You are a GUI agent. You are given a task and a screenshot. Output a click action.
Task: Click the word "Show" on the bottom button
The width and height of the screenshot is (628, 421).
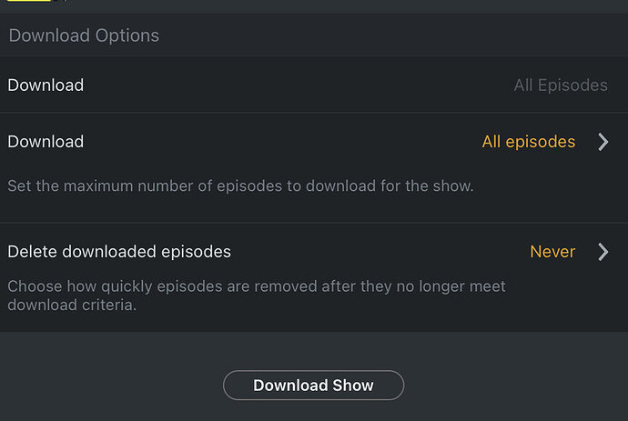352,386
